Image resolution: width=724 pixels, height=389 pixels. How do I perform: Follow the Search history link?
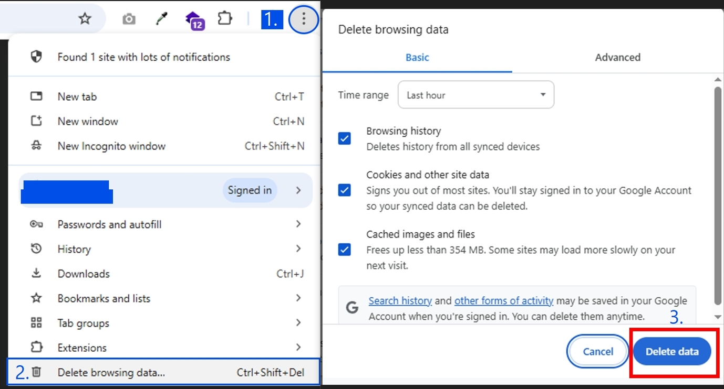pos(400,301)
